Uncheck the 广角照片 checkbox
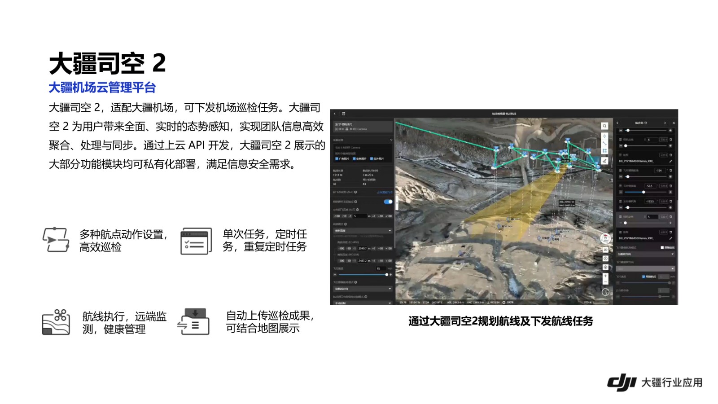718x404 pixels. pyautogui.click(x=337, y=158)
